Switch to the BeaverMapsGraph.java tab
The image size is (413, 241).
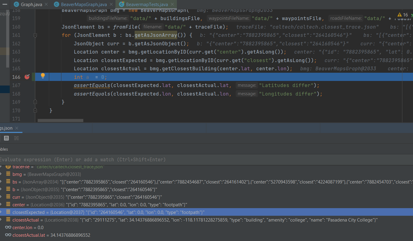(84, 5)
